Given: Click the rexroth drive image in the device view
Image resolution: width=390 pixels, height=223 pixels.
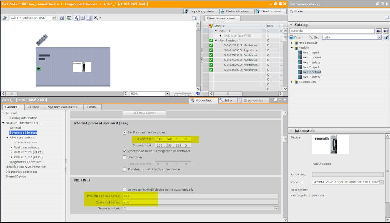Looking at the screenshot, I should [82, 67].
